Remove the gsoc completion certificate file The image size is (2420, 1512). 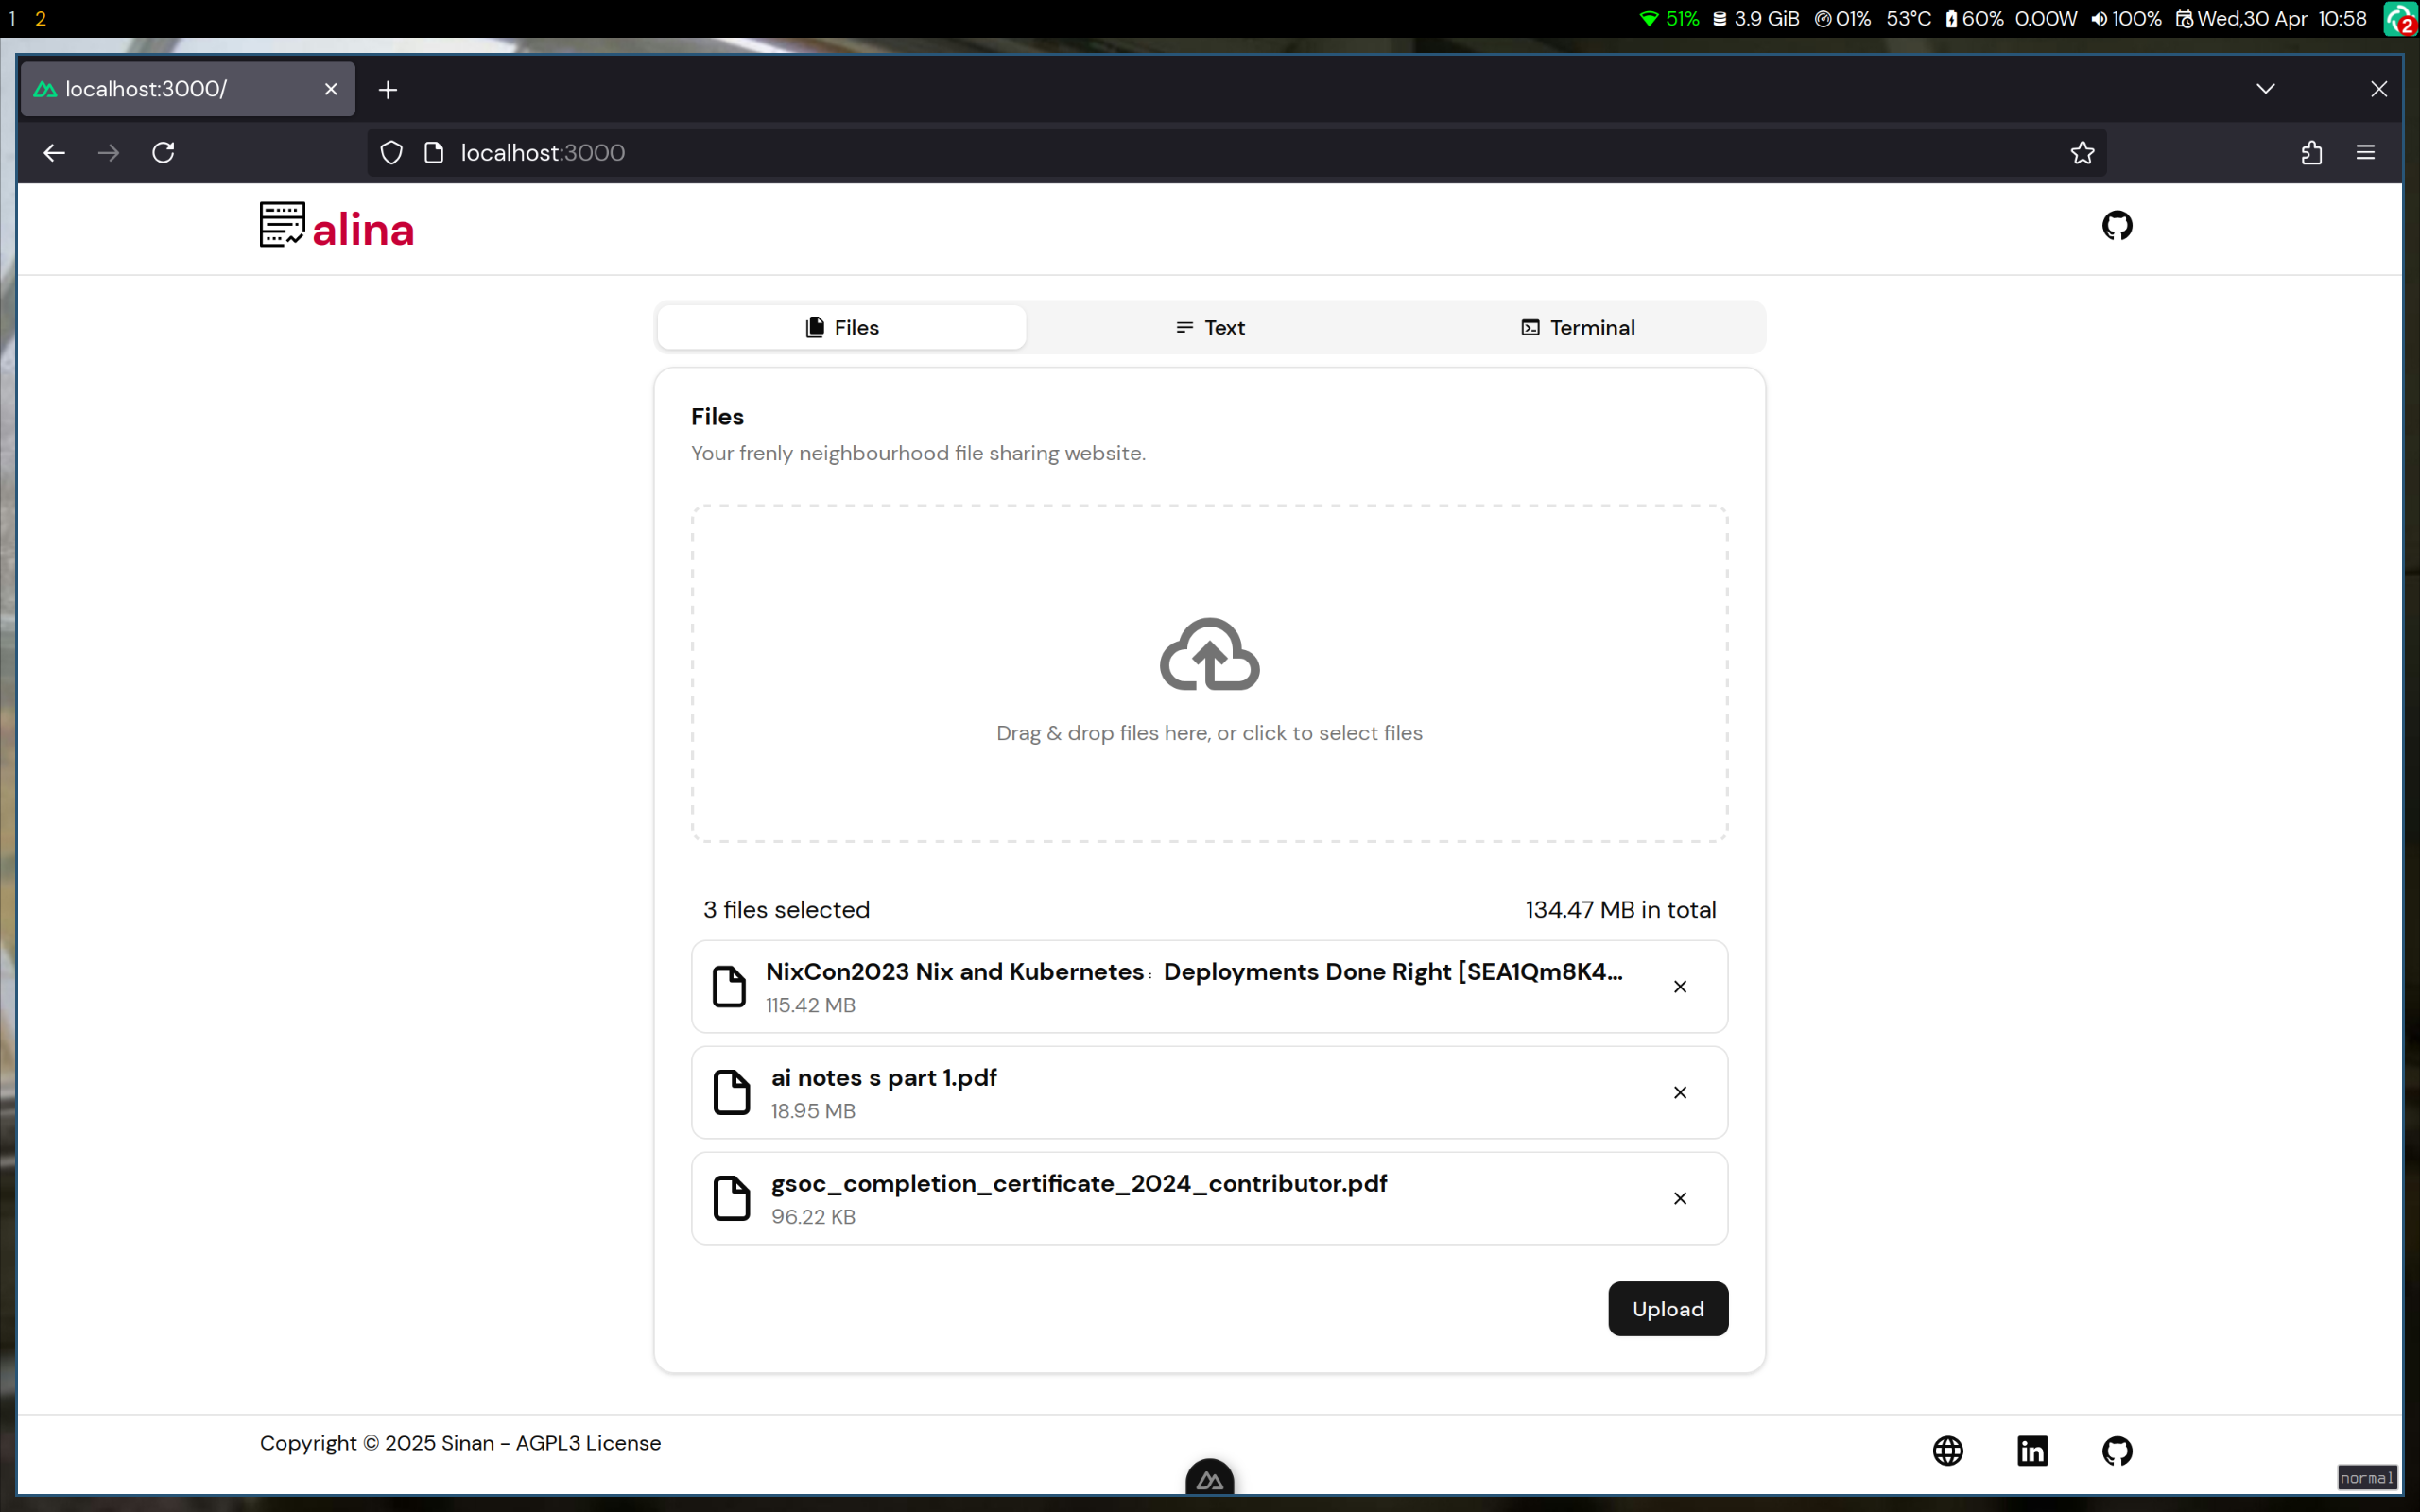tap(1680, 1199)
